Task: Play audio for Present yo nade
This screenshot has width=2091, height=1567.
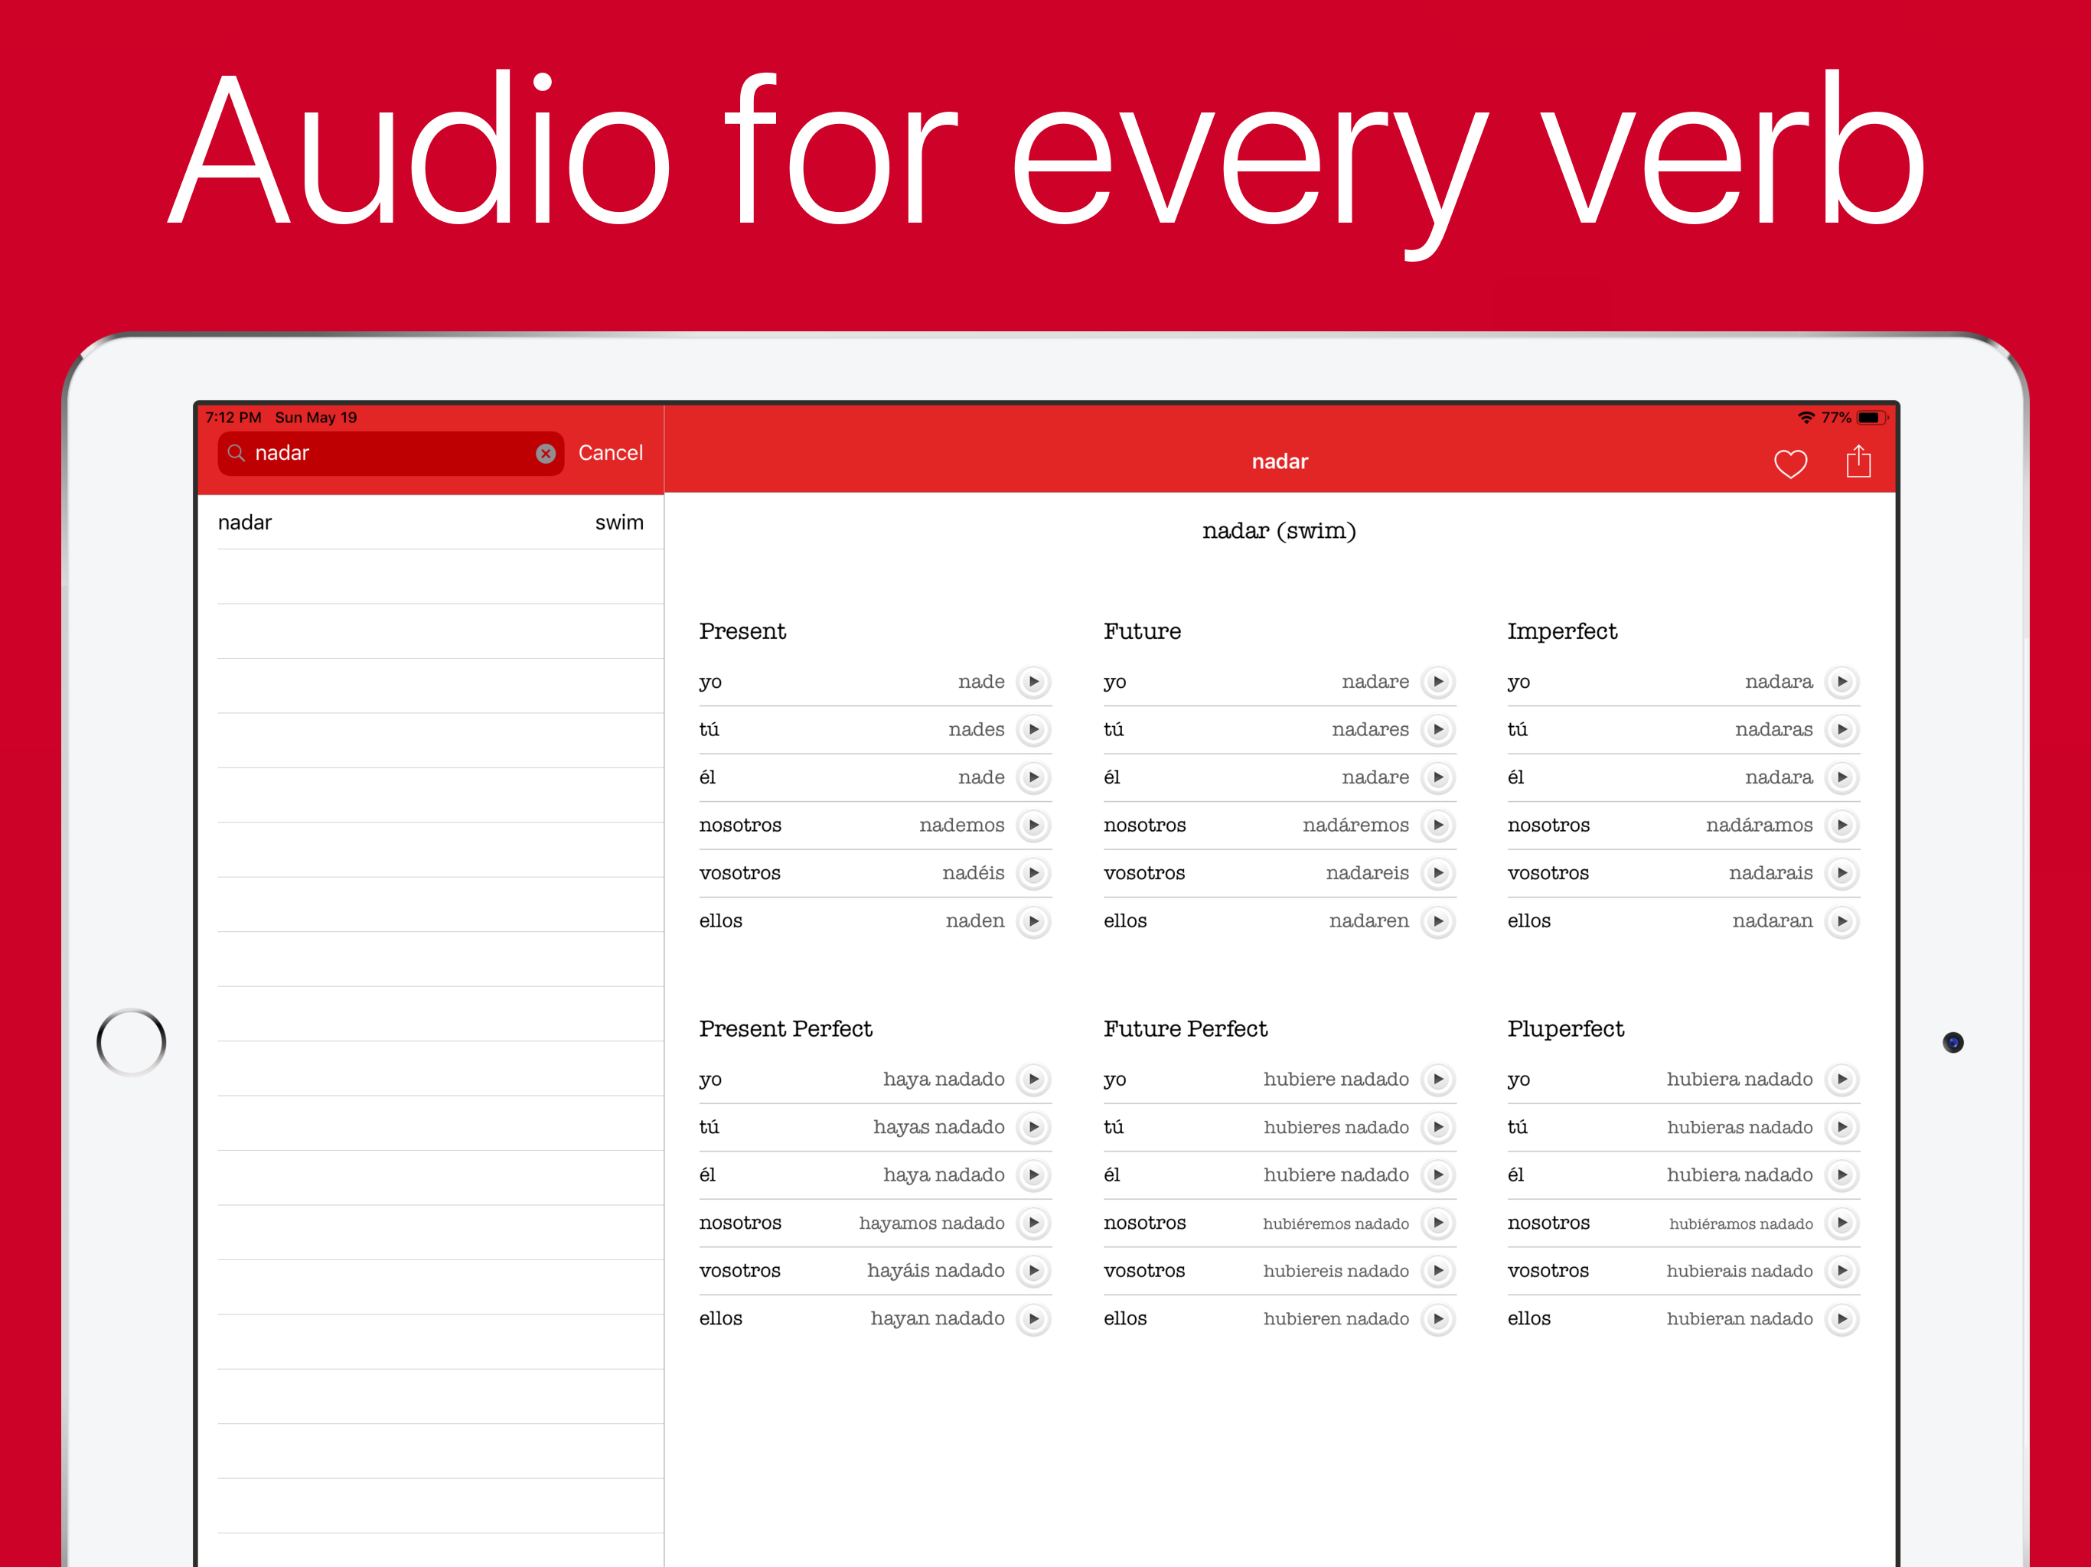Action: 1033,682
